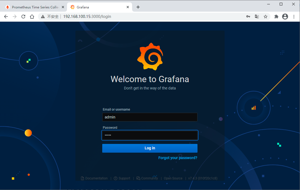The width and height of the screenshot is (300, 190).
Task: Click the password key icon in address bar
Action: point(248,17)
